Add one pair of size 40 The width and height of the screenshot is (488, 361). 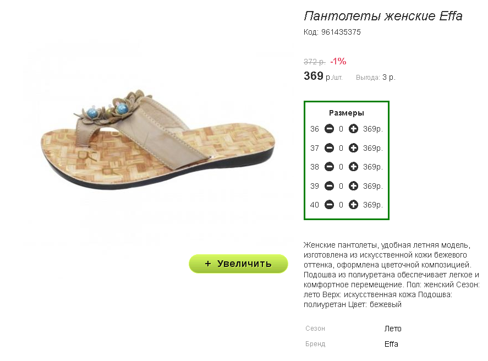(353, 205)
